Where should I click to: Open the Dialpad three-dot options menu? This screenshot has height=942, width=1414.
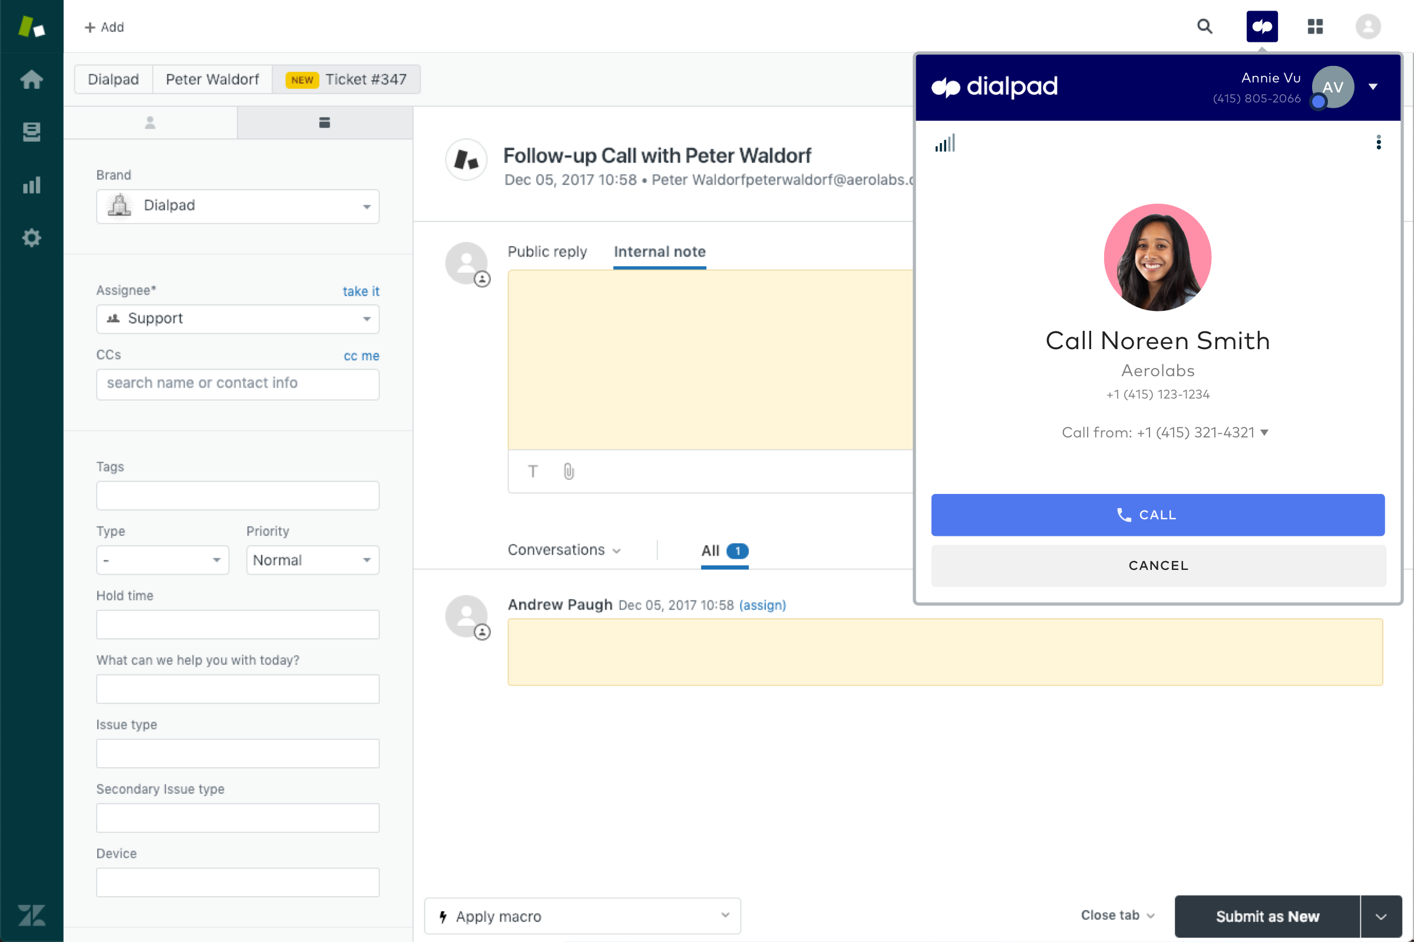tap(1379, 142)
